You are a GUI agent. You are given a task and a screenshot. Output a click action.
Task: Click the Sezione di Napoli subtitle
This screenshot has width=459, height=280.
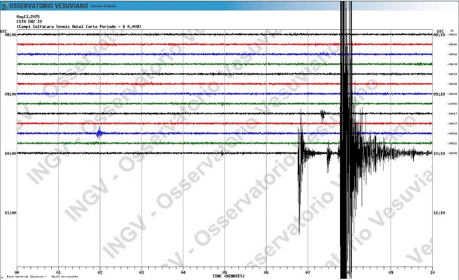coord(103,6)
